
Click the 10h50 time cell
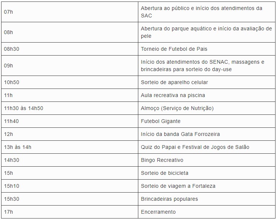tap(11, 82)
